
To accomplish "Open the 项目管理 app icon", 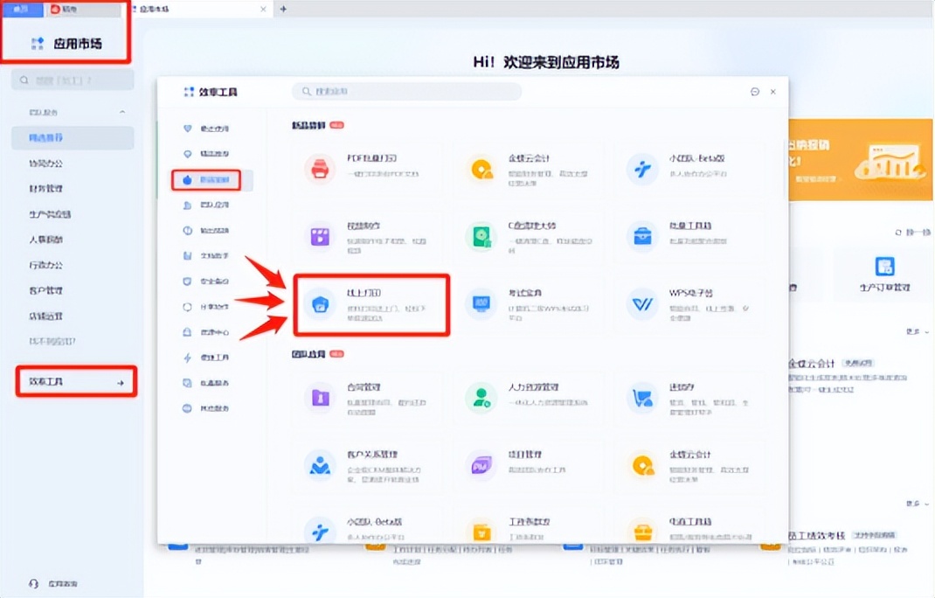I will coord(482,466).
